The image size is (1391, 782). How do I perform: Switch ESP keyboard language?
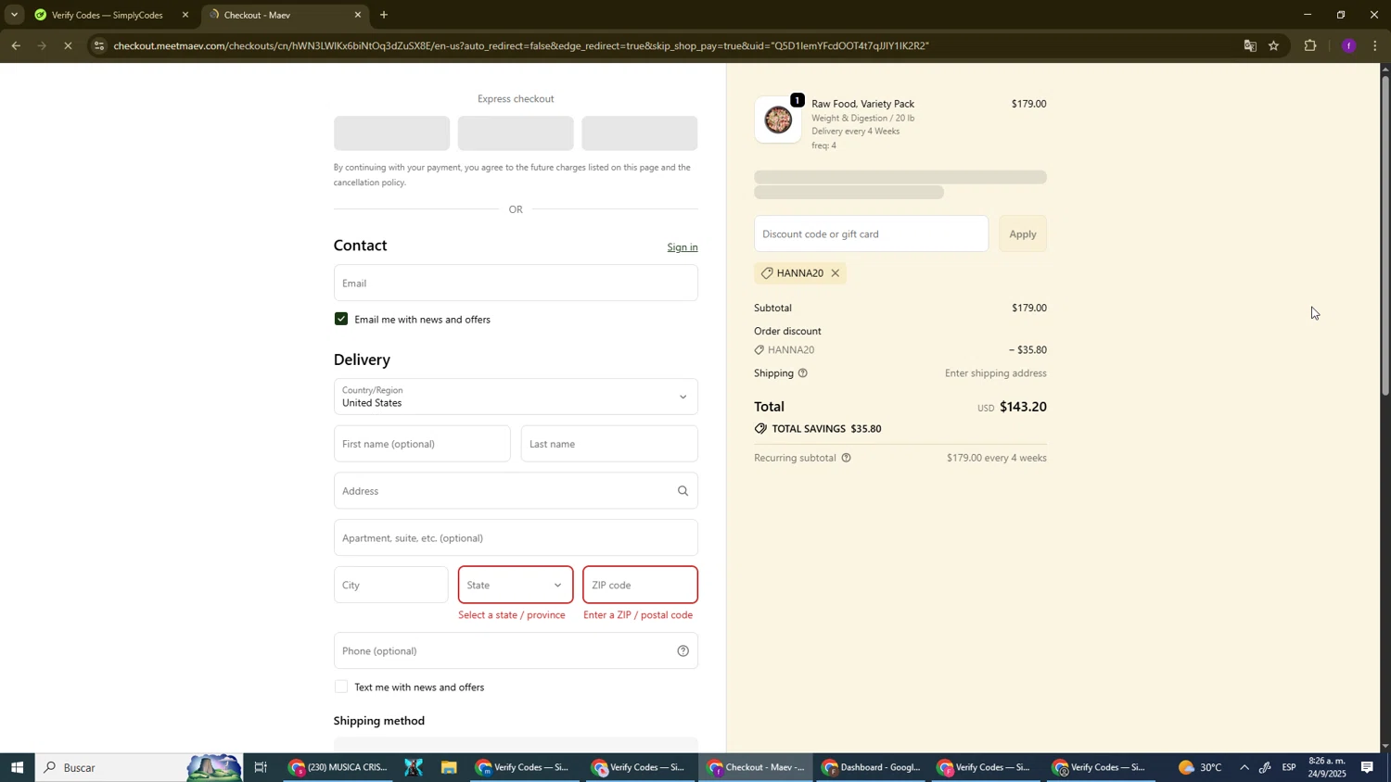[x=1289, y=767]
